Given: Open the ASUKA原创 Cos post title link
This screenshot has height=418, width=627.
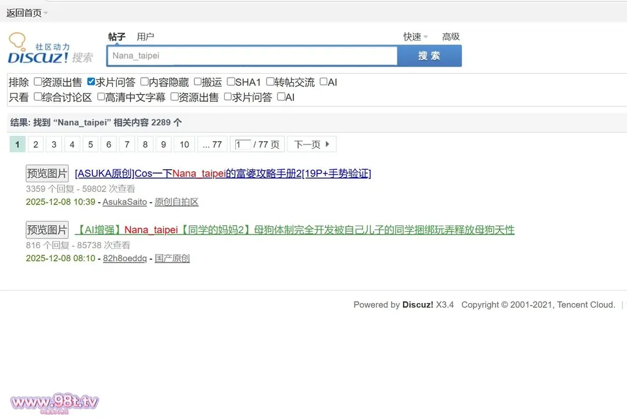Looking at the screenshot, I should pyautogui.click(x=223, y=174).
